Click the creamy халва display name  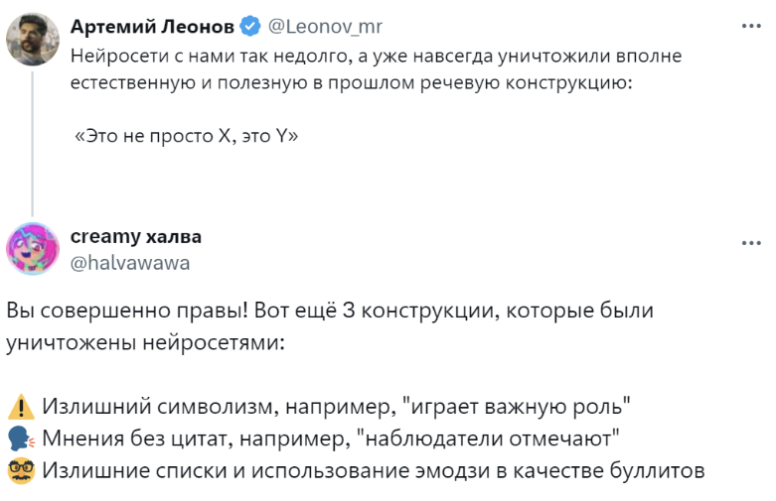pyautogui.click(x=136, y=237)
